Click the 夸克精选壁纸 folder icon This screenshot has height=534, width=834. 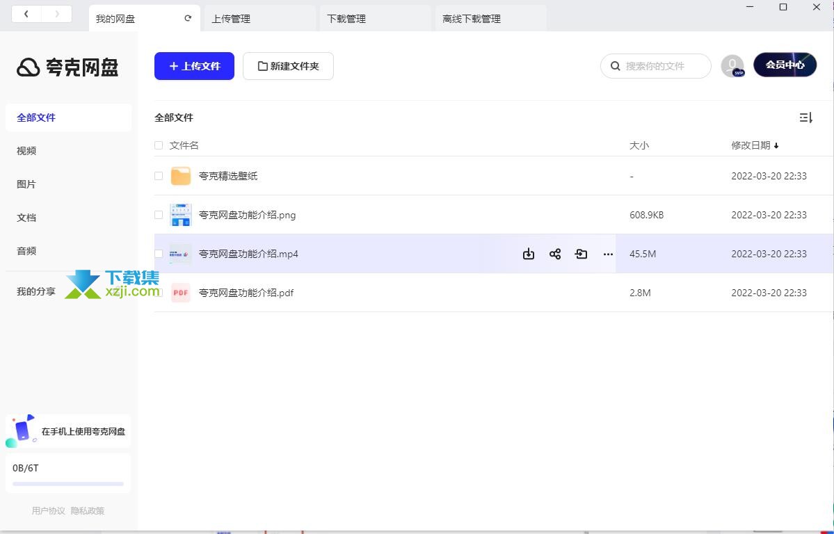point(181,176)
